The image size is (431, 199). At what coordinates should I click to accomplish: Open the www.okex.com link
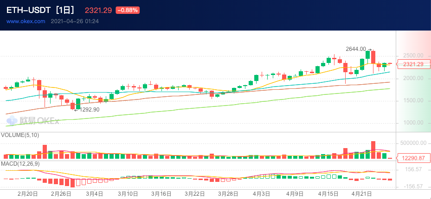[26, 21]
